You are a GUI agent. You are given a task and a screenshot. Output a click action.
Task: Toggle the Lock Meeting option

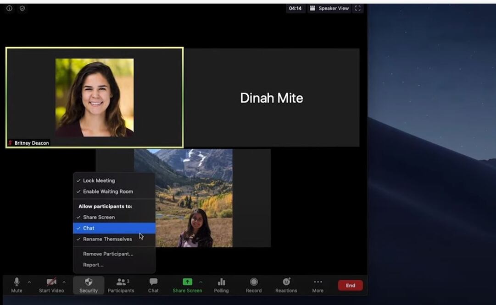tap(99, 180)
